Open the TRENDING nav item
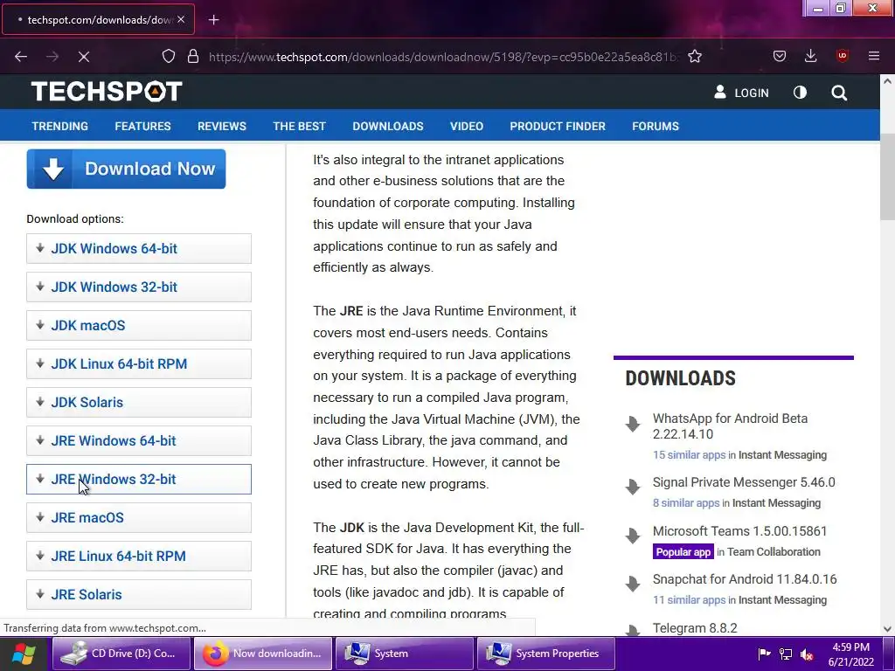 [x=60, y=126]
